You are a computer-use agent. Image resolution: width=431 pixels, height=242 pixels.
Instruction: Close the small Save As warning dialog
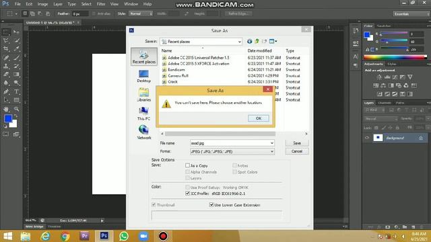pos(268,89)
